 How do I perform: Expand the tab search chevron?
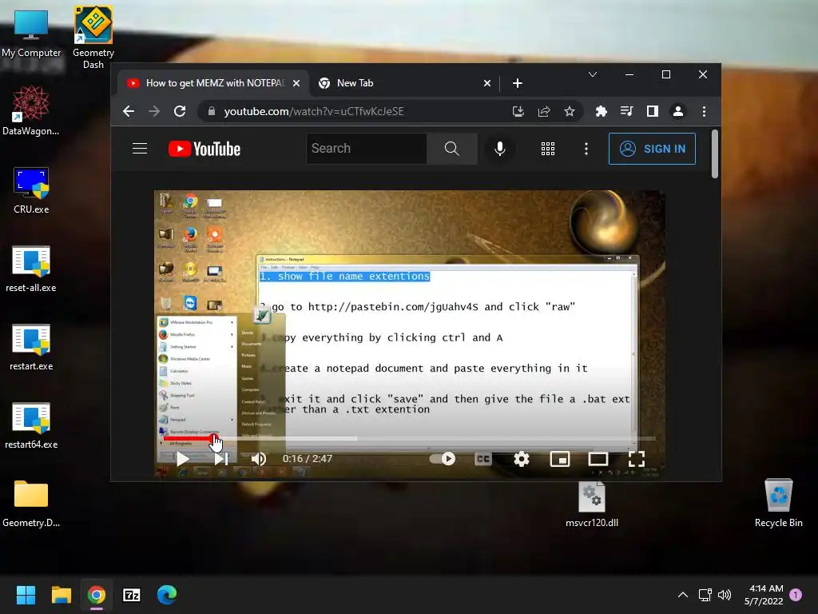[x=593, y=74]
